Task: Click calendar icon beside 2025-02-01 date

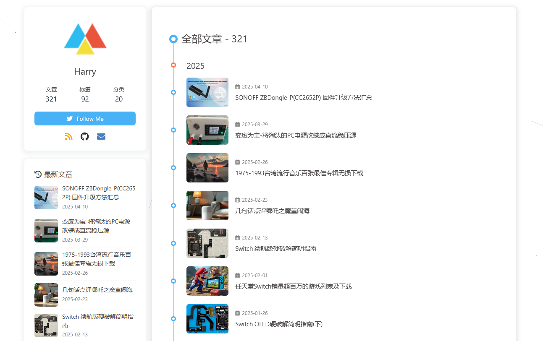Action: coord(238,276)
